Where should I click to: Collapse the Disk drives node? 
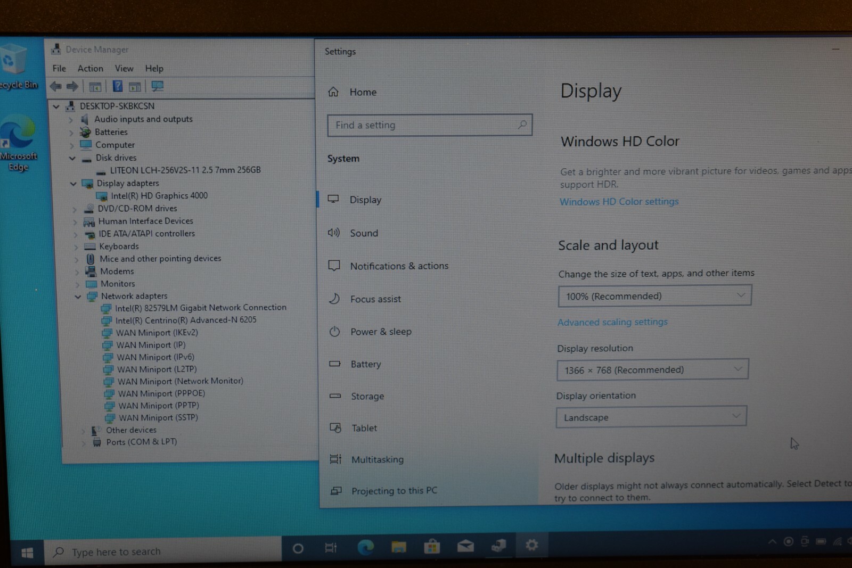(72, 158)
